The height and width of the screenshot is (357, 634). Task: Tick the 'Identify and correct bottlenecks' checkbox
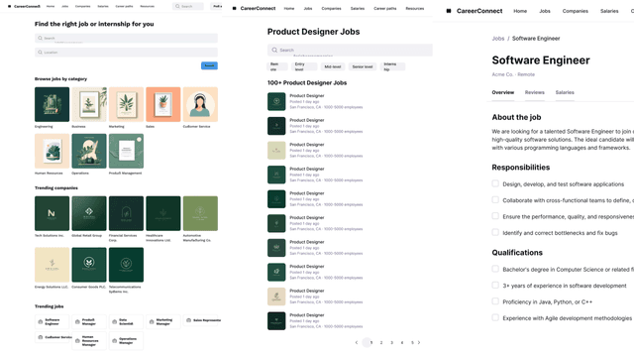click(x=495, y=232)
